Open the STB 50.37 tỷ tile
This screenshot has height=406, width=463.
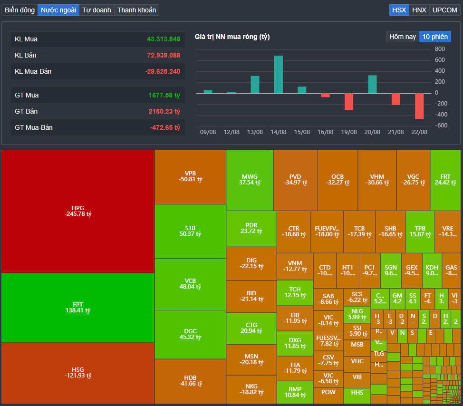tap(190, 231)
